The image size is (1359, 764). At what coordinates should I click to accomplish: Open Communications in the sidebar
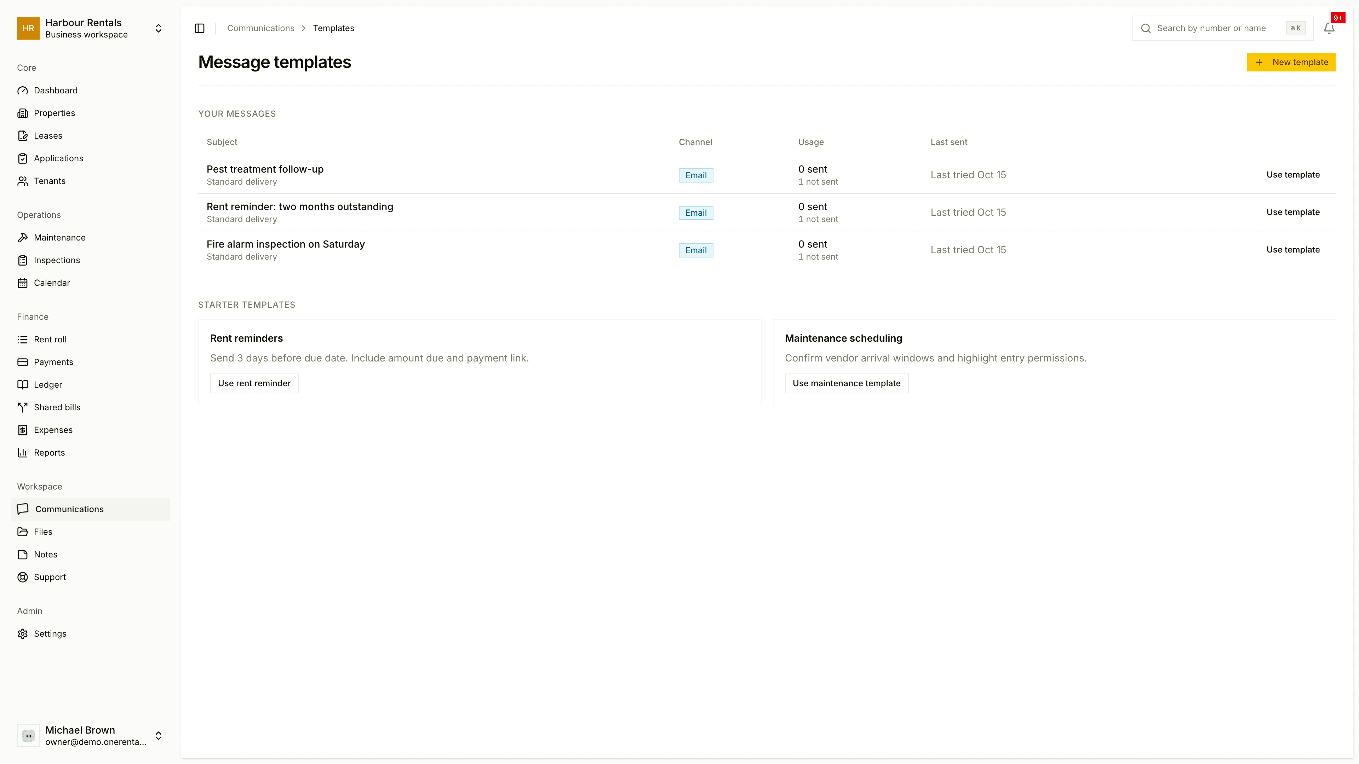coord(90,509)
